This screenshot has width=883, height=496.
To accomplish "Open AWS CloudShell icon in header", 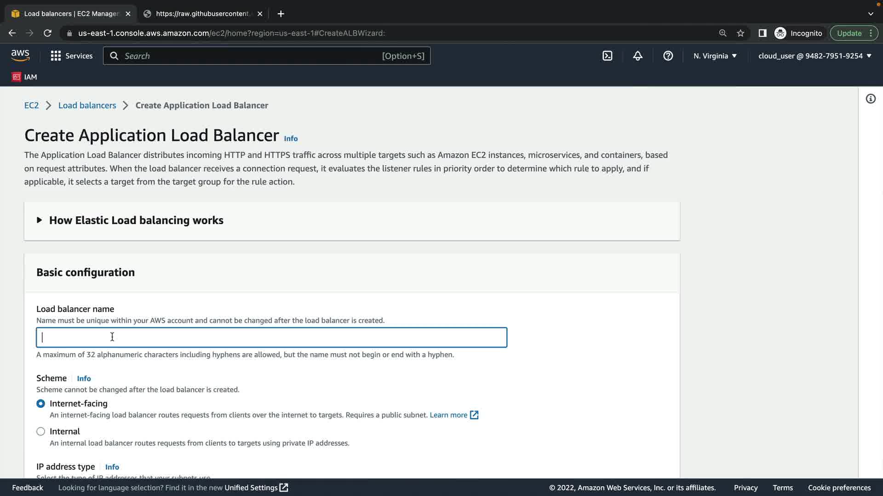I will tap(608, 56).
